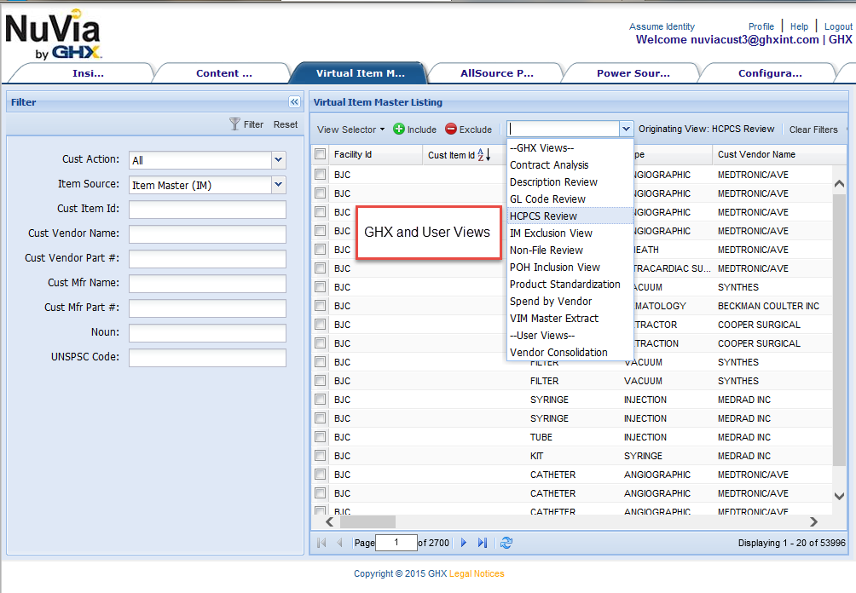
Task: Check the first SYRINGE INJECTION row checkbox
Action: [x=321, y=400]
